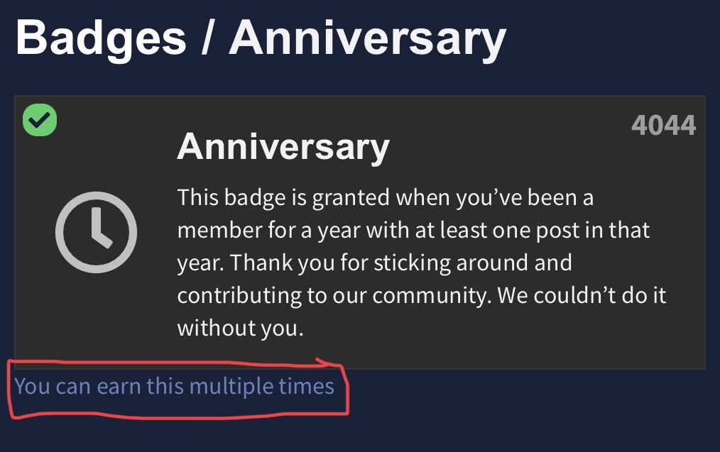Click the word "granted" in the badge description

tap(351, 198)
